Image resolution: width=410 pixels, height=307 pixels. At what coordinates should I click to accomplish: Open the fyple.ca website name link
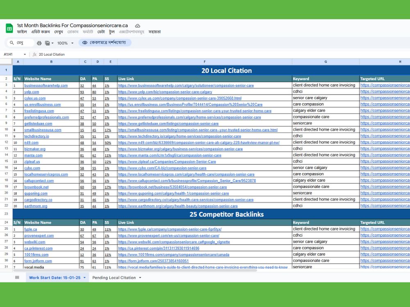click(31, 229)
